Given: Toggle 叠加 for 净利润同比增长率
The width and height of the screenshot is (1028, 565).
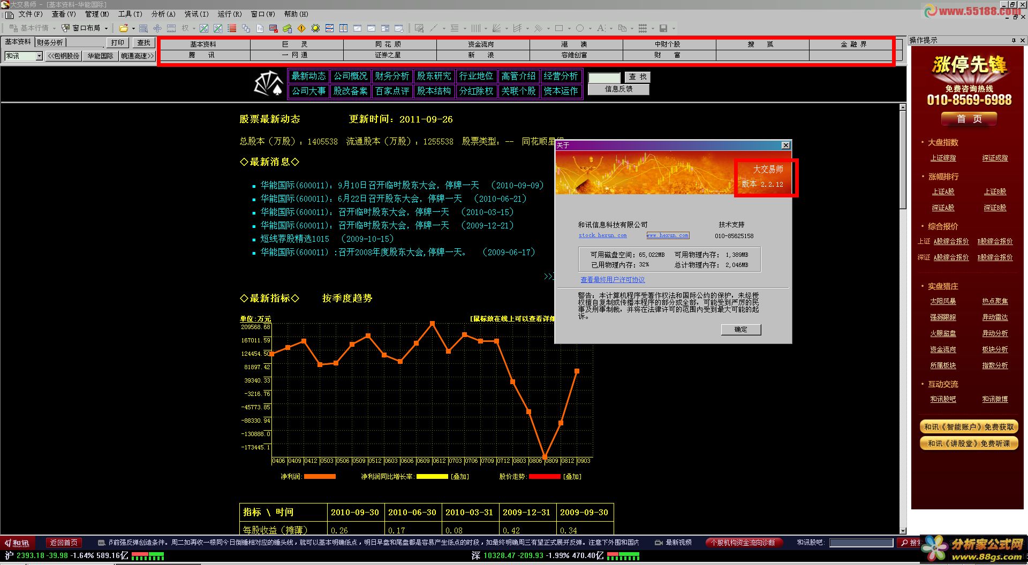Looking at the screenshot, I should 459,476.
